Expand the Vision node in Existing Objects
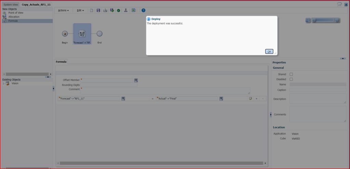The width and height of the screenshot is (350, 169). click(x=3, y=83)
